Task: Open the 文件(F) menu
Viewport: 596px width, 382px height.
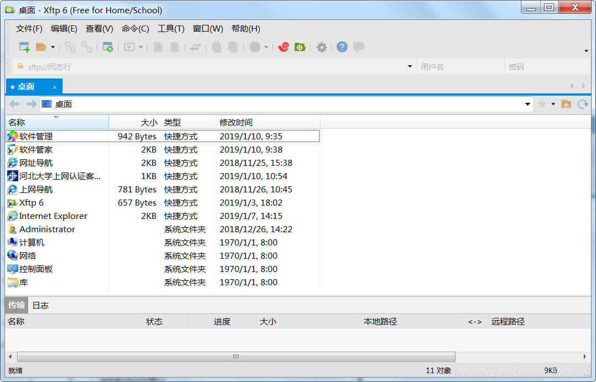Action: tap(29, 29)
